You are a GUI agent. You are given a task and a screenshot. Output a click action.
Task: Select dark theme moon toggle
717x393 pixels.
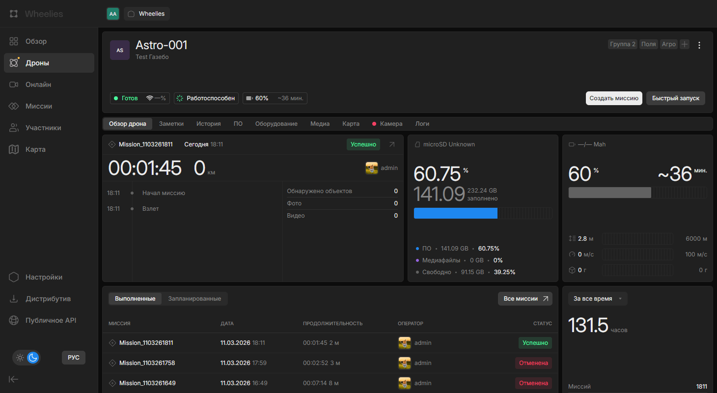(33, 358)
